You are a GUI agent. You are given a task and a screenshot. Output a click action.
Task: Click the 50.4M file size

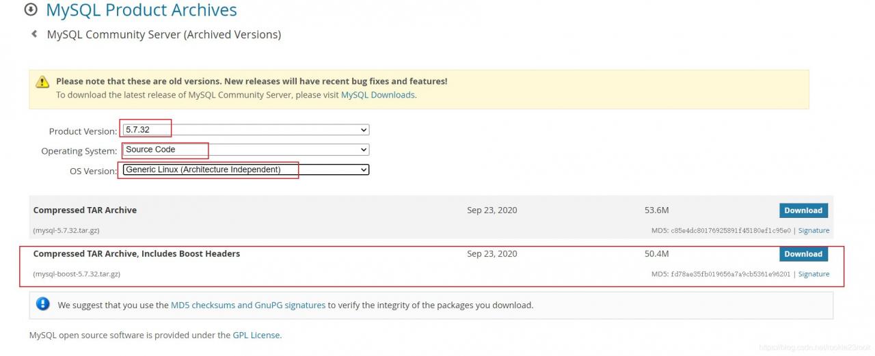(656, 254)
